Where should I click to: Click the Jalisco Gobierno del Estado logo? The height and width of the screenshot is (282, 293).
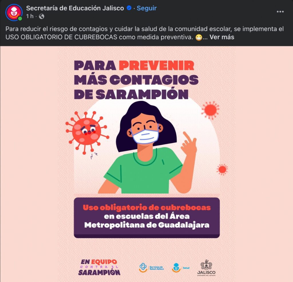(206, 268)
